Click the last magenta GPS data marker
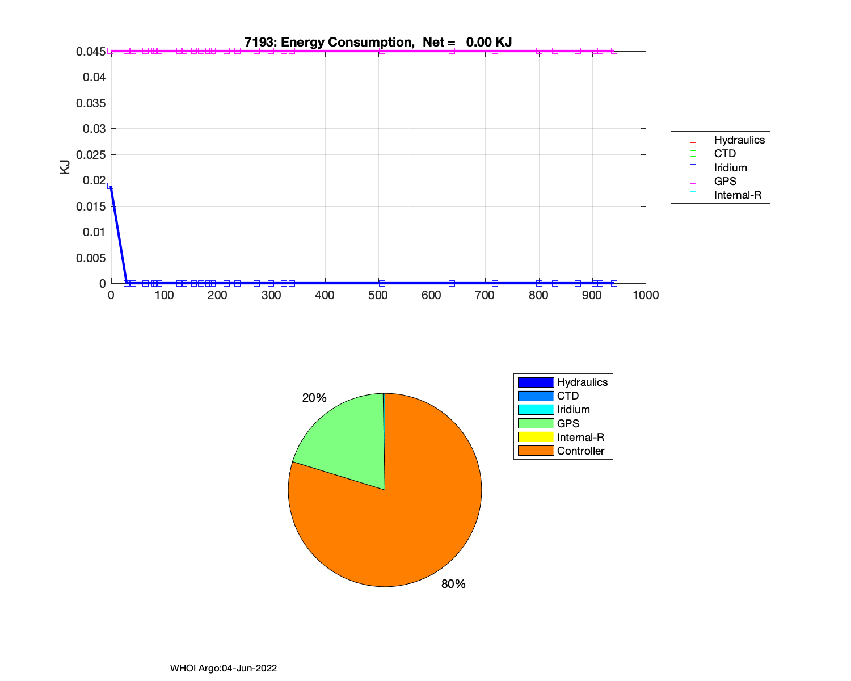851x681 pixels. click(x=614, y=51)
